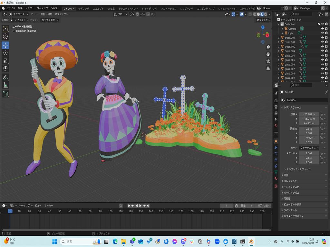
Task: Open Blender from the Windows taskbar
Action: [251, 242]
